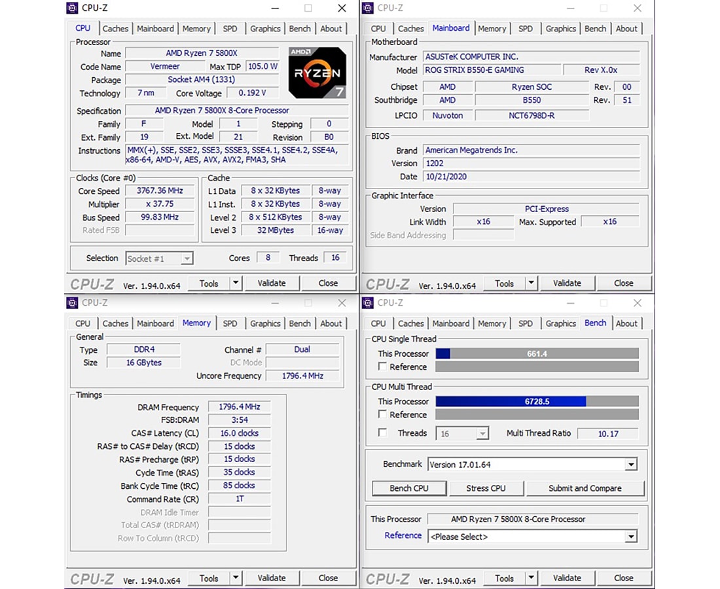The height and width of the screenshot is (589, 720).
Task: Click Max TDP value 105.0 W
Action: coord(262,66)
